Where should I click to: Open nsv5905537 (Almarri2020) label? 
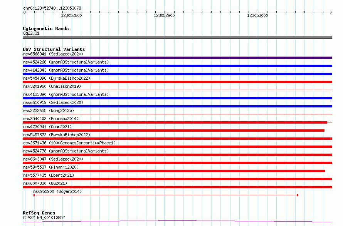click(51, 167)
